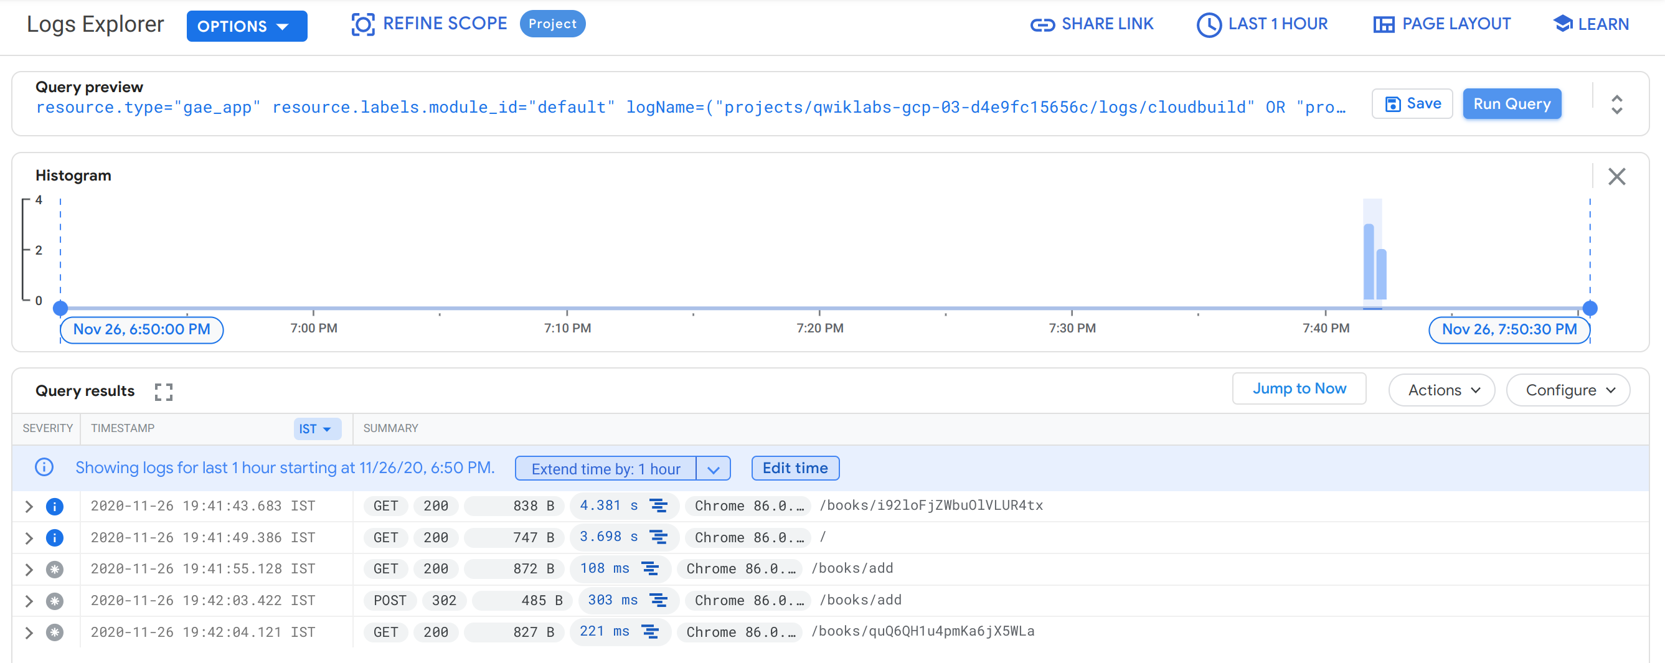Toggle fullscreen for Query results
This screenshot has width=1665, height=663.
164,391
